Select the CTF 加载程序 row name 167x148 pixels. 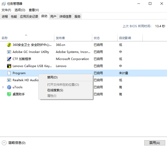[22, 59]
